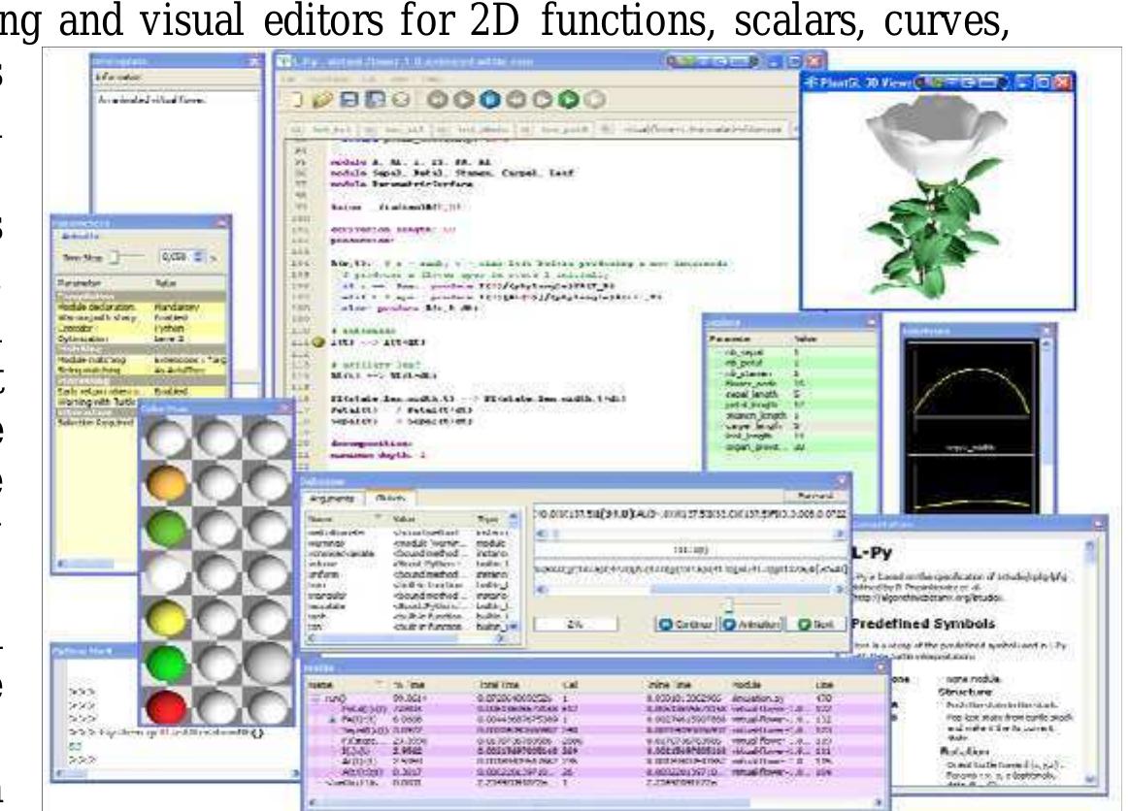Click the debugger progress bar showing 2%

[575, 625]
